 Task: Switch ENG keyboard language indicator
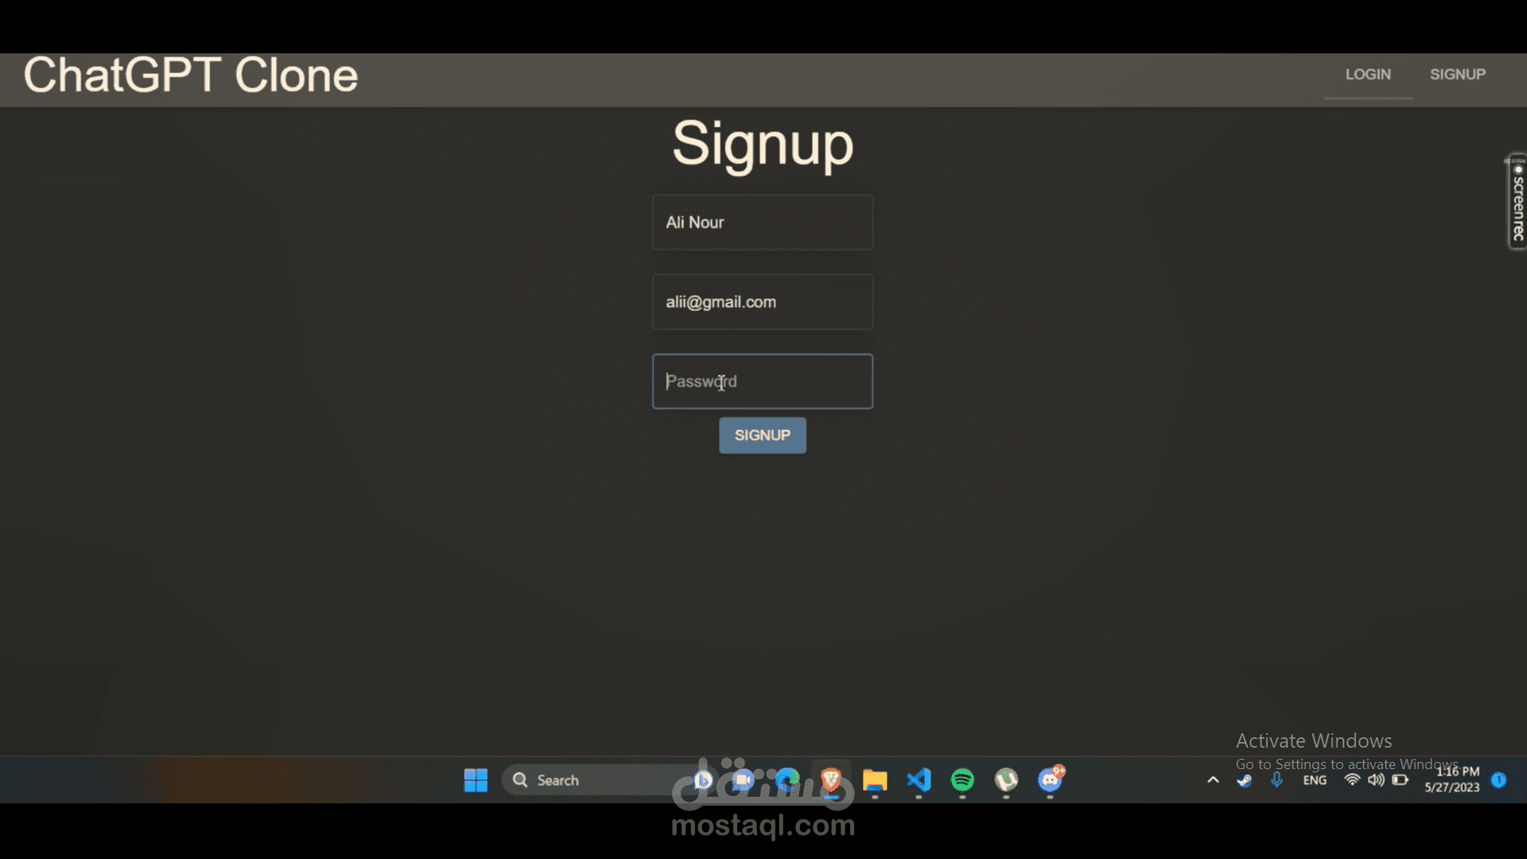1315,780
